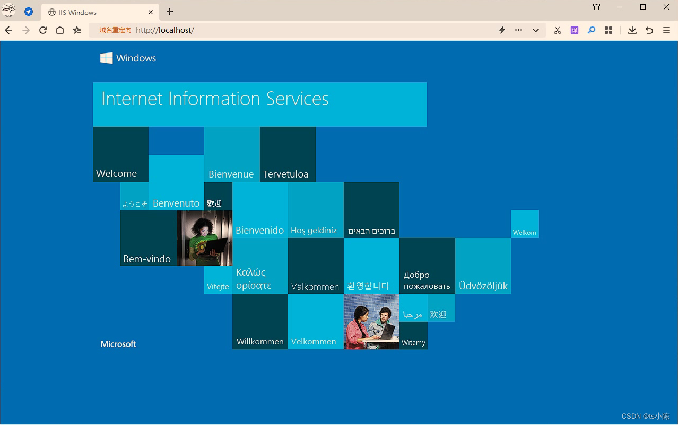This screenshot has height=425, width=678.
Task: Click the 欢迎 simplified Chinese tile
Action: point(441,307)
